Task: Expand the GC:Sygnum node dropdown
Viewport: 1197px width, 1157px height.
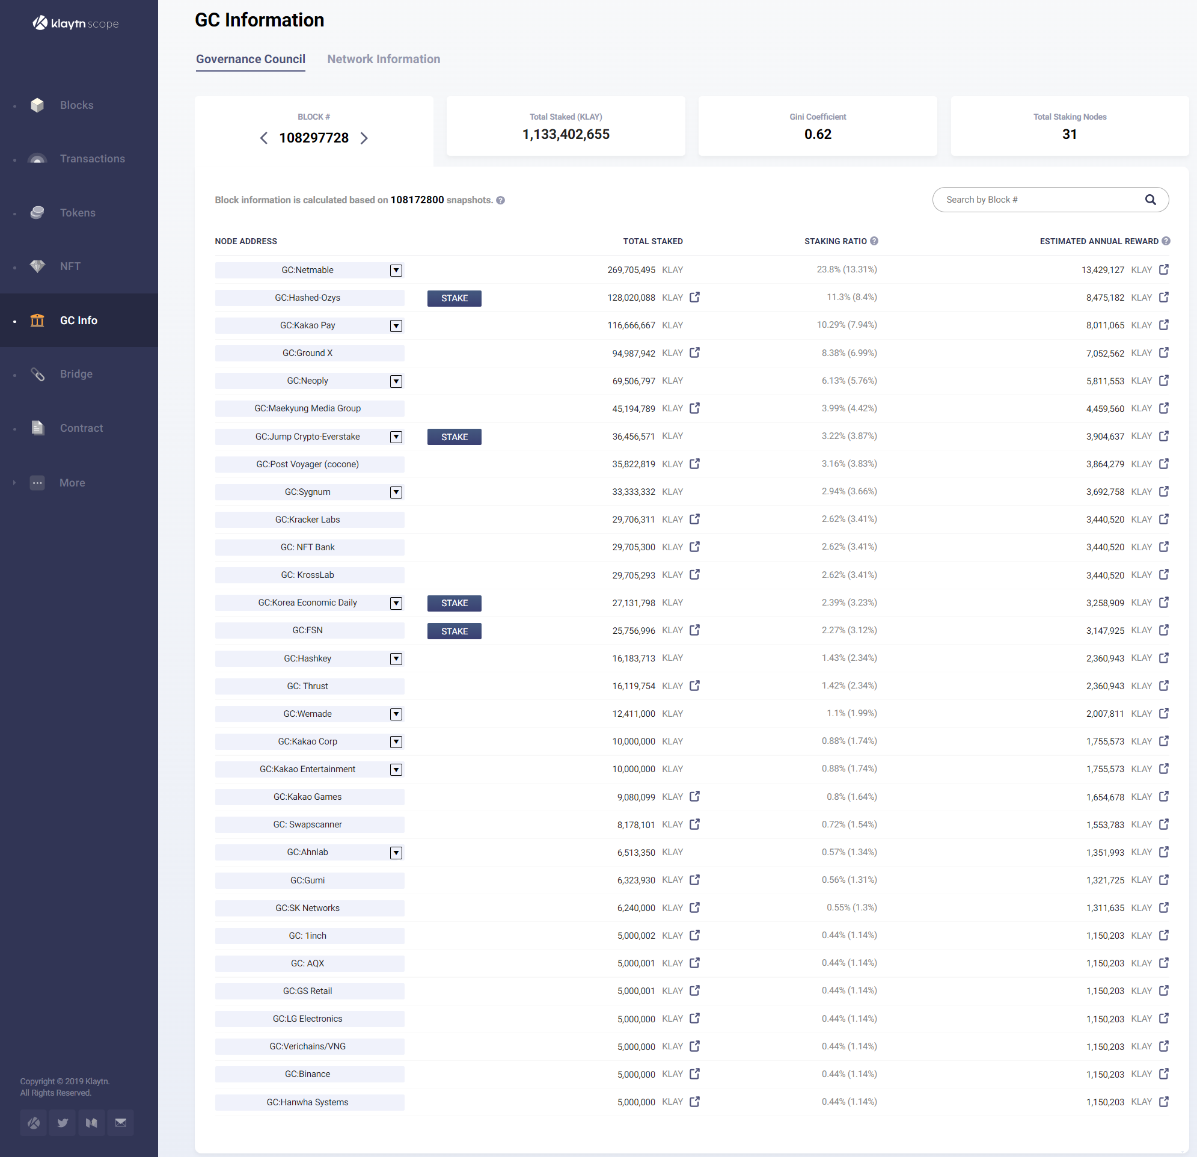Action: 396,493
